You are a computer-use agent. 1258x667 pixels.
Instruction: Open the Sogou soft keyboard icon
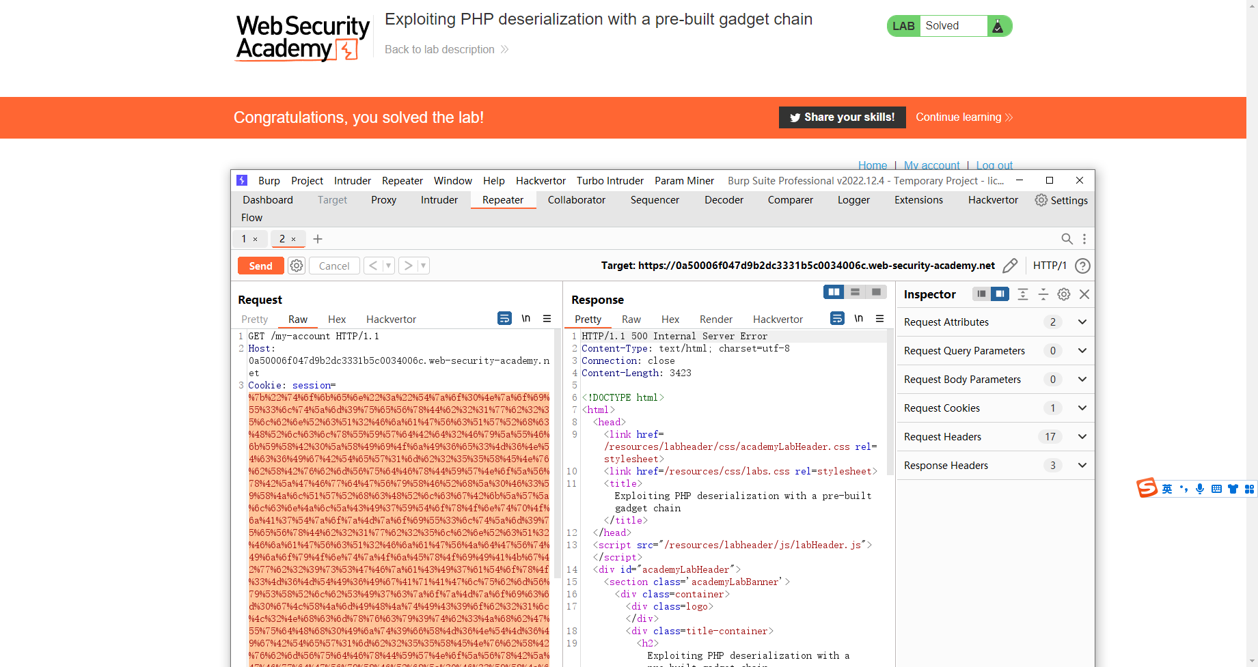click(1216, 489)
